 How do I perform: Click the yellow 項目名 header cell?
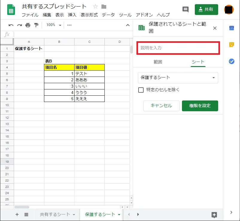[59, 68]
